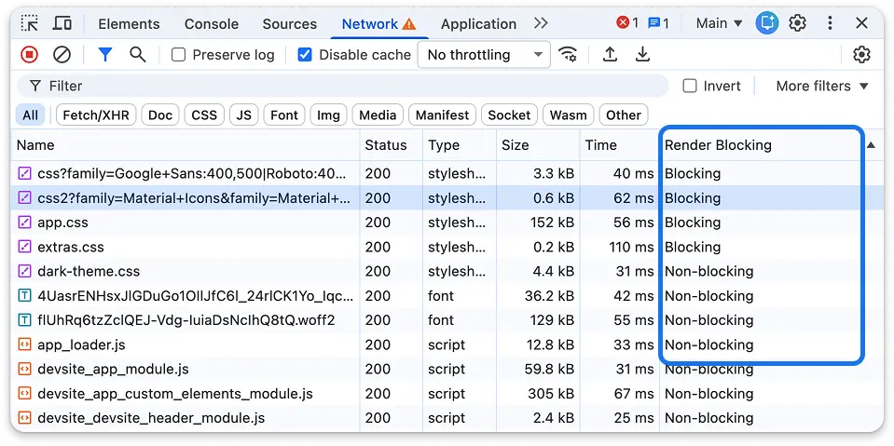Viewport: 894px width, 446px height.
Task: Sort by the Status column header
Action: pos(392,145)
